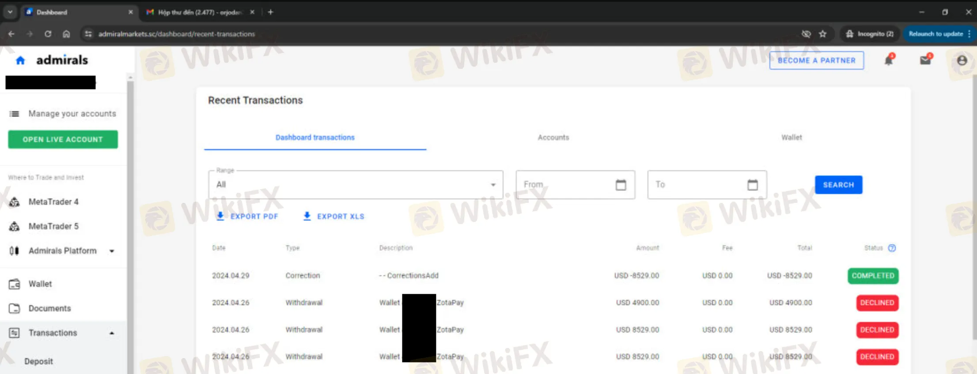Open the notifications bell
The height and width of the screenshot is (374, 977).
point(889,60)
